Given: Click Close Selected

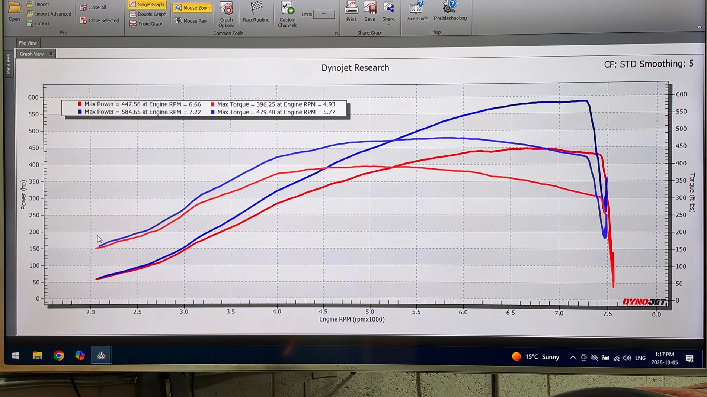Looking at the screenshot, I should point(100,20).
